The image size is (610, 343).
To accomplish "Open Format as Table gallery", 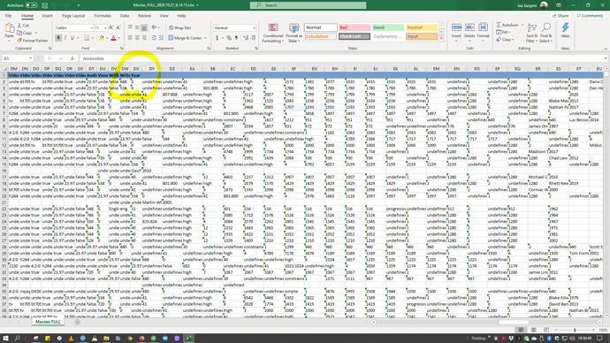I will click(294, 33).
